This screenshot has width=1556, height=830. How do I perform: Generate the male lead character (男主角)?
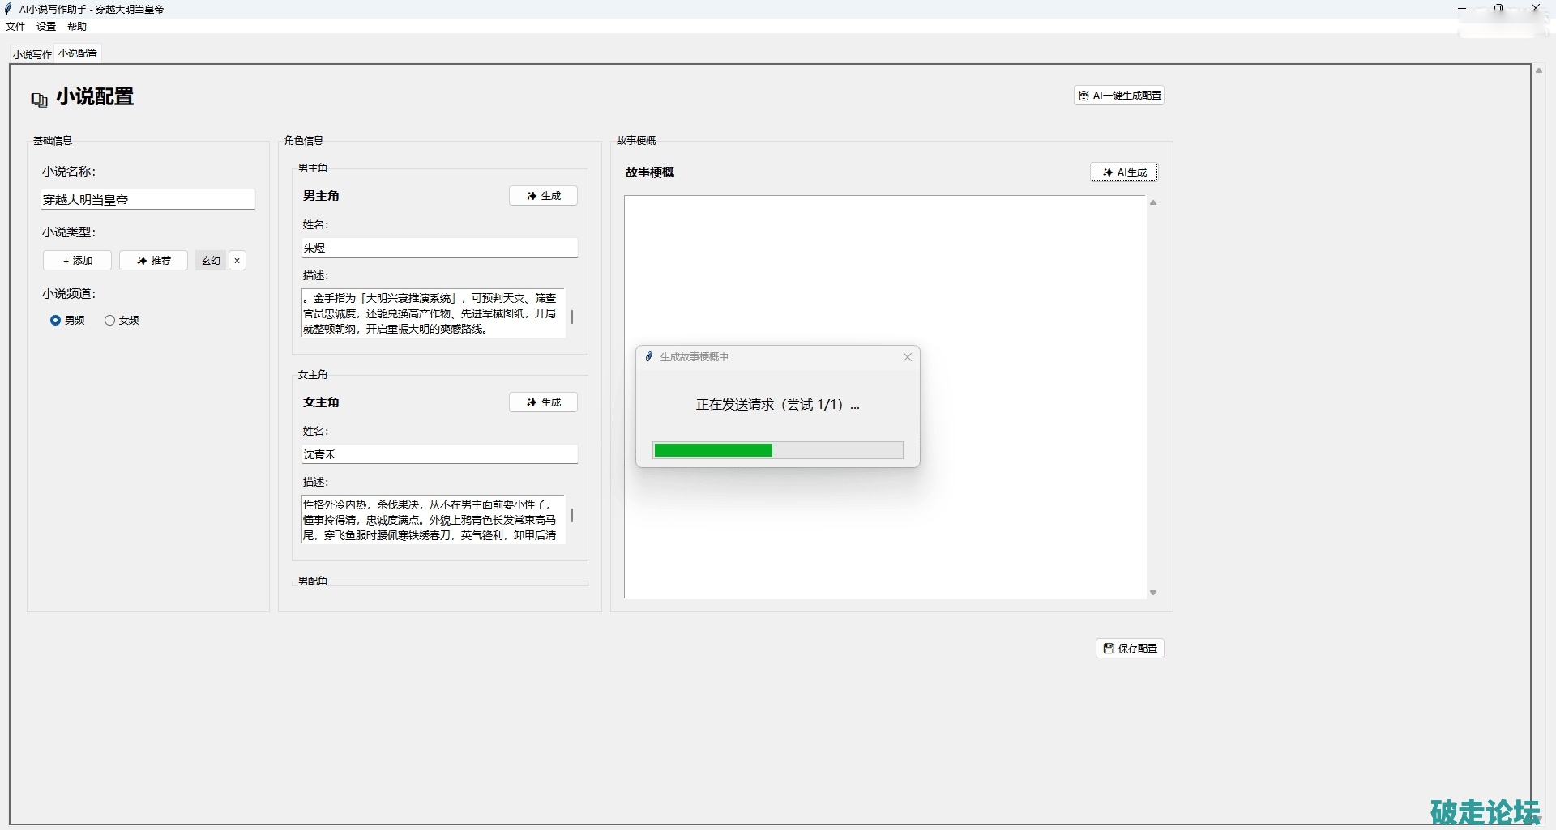(x=543, y=196)
